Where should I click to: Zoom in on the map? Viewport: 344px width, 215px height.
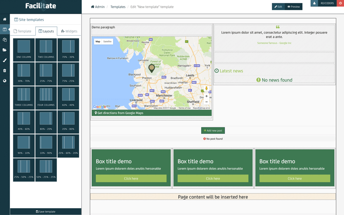(206, 96)
